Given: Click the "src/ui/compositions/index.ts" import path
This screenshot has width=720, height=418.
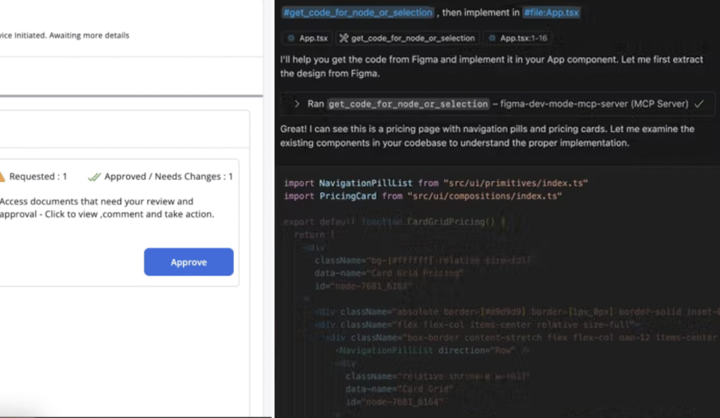Looking at the screenshot, I should click(x=484, y=196).
